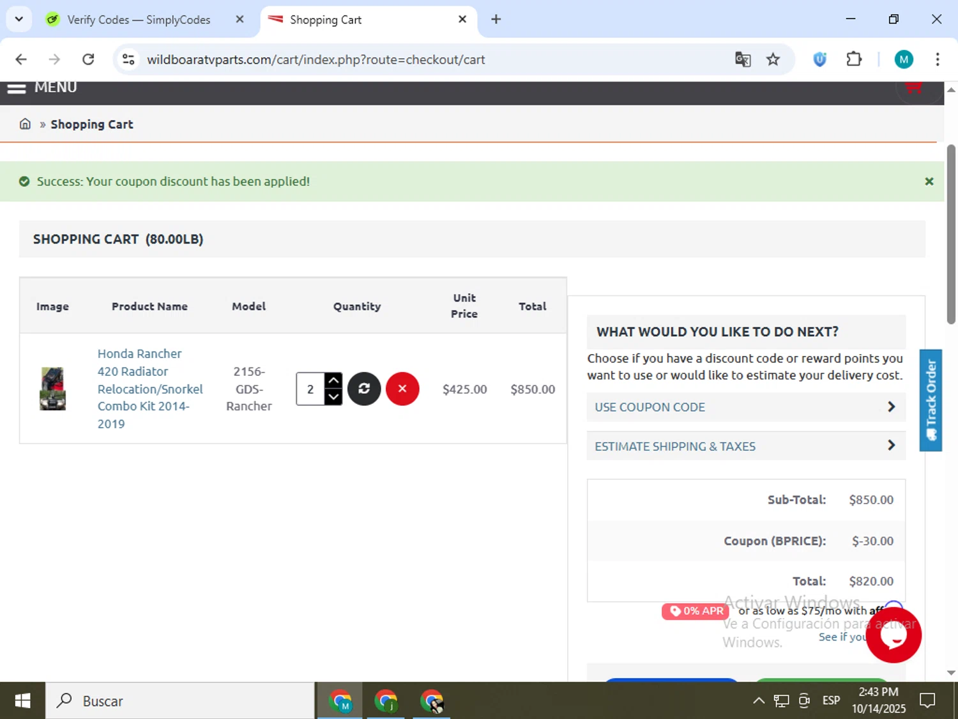
Task: Open the red live chat bubble
Action: 893,635
